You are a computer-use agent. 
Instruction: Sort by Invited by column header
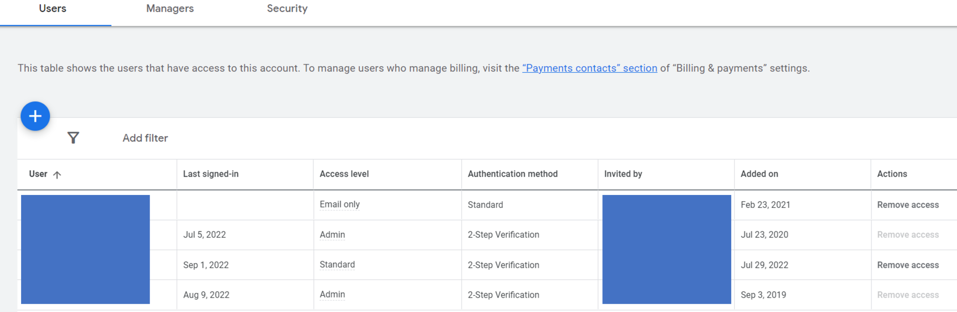pyautogui.click(x=623, y=174)
